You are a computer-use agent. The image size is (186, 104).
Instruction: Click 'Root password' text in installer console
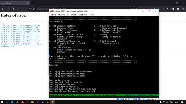pyautogui.click(x=109, y=41)
